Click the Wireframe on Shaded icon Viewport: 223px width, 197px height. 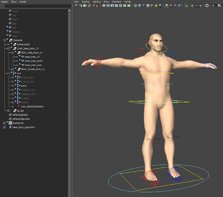148,6
